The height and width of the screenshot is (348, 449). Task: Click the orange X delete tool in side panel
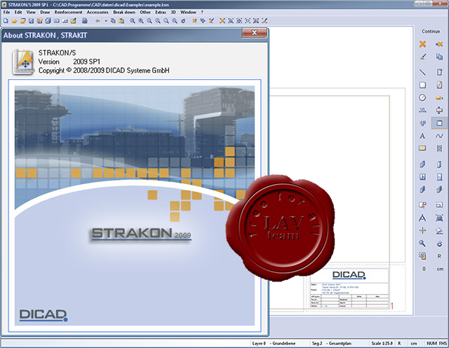(422, 44)
